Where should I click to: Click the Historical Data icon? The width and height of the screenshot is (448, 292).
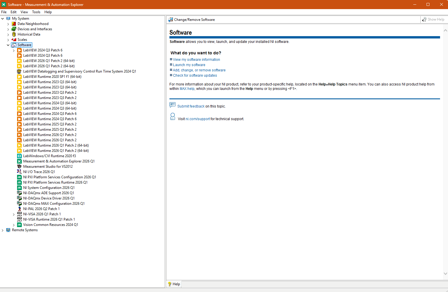(14, 34)
